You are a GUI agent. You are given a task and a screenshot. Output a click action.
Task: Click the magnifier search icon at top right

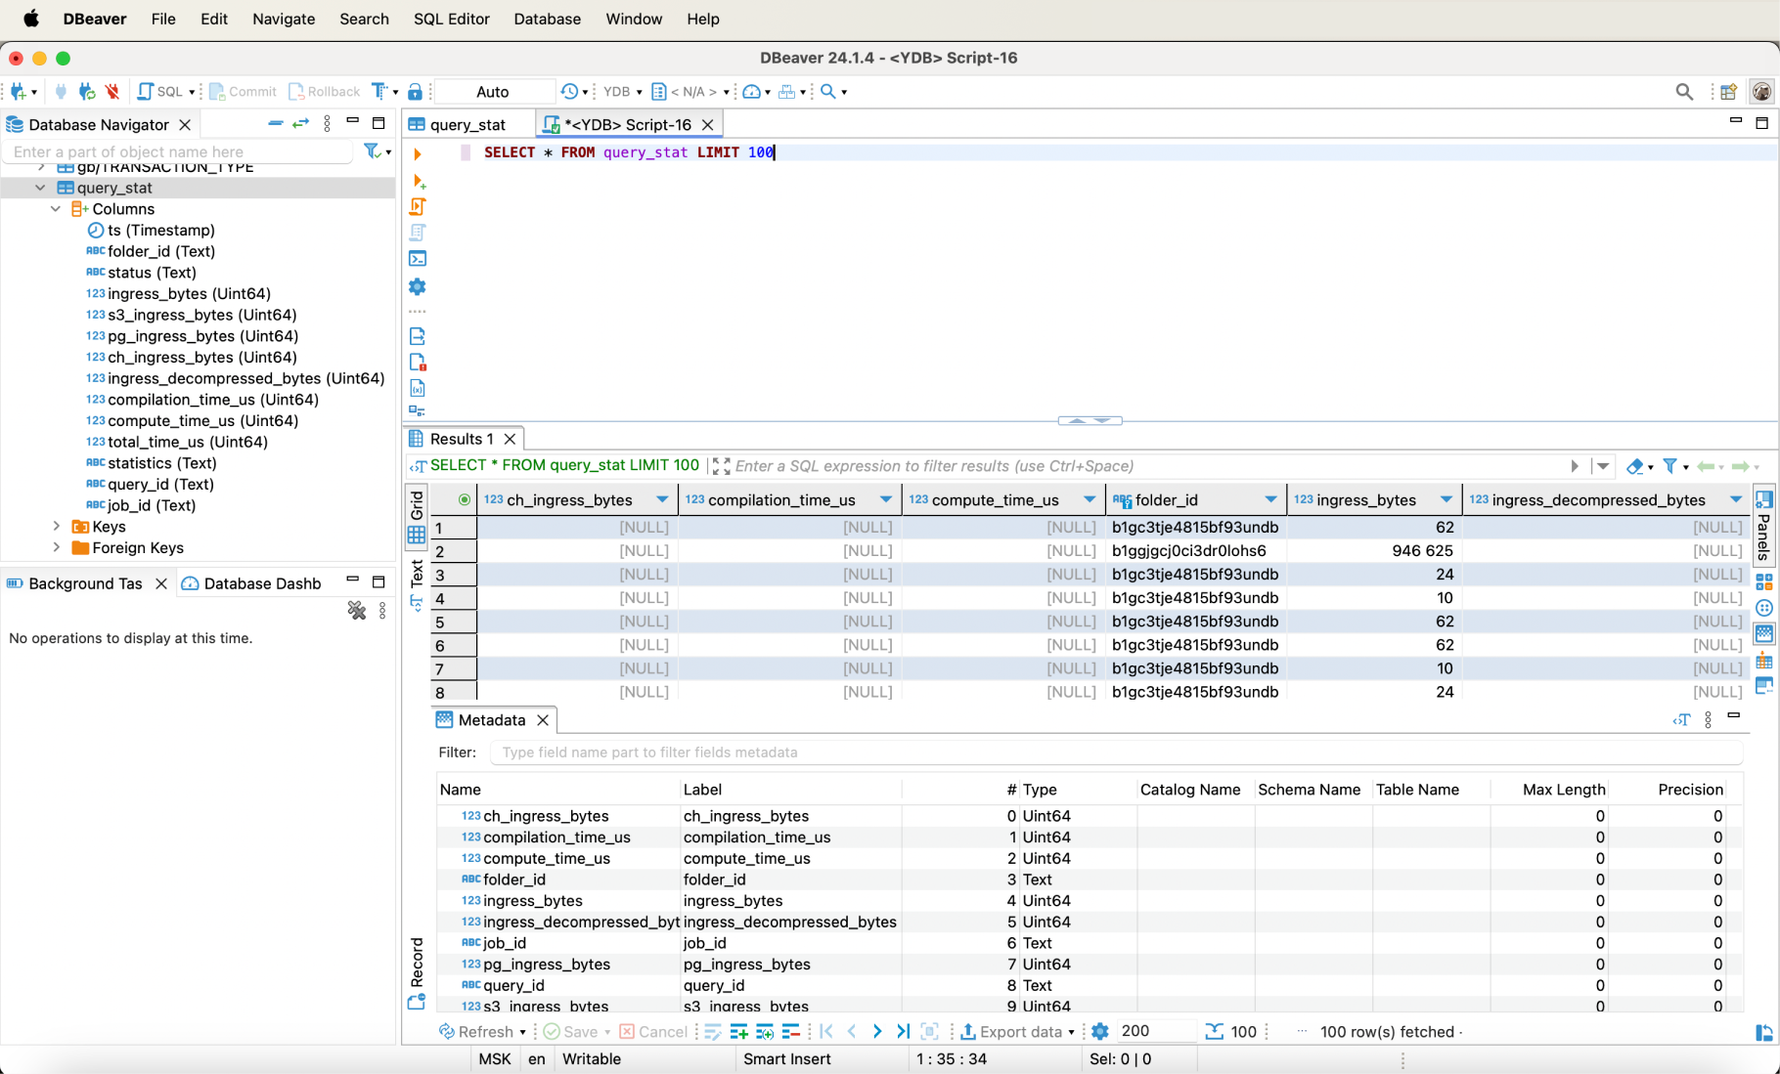click(x=1683, y=92)
